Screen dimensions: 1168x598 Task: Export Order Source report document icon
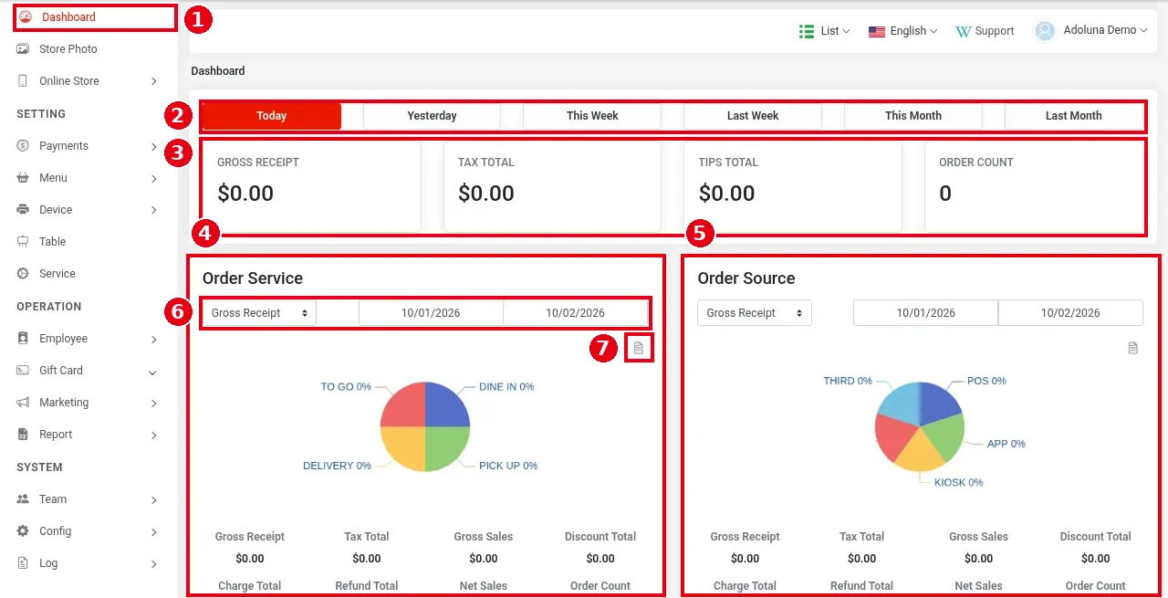(1133, 348)
